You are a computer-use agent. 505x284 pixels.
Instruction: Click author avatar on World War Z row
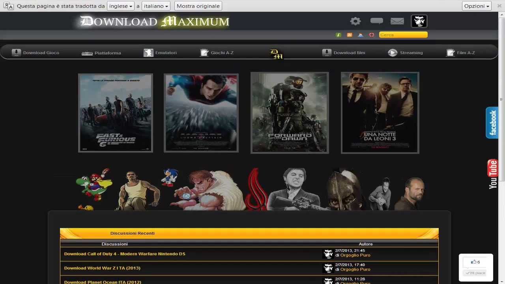tap(328, 268)
